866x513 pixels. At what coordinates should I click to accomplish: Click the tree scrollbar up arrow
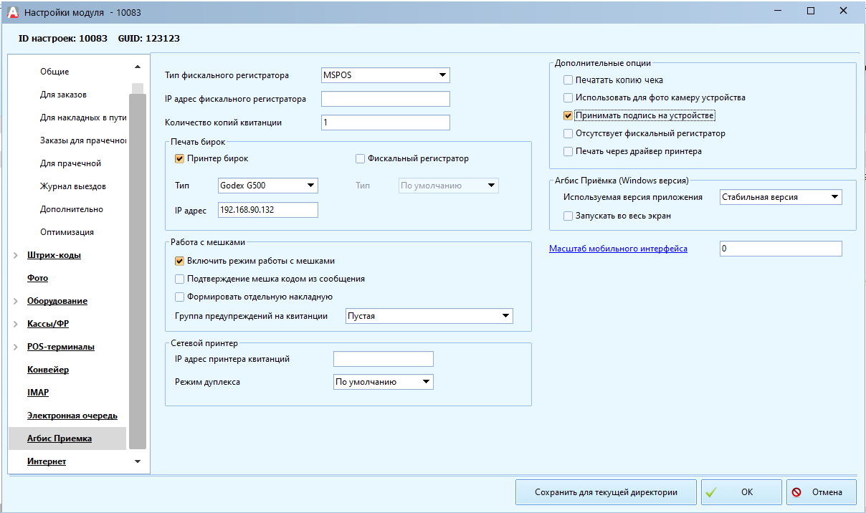(x=138, y=67)
